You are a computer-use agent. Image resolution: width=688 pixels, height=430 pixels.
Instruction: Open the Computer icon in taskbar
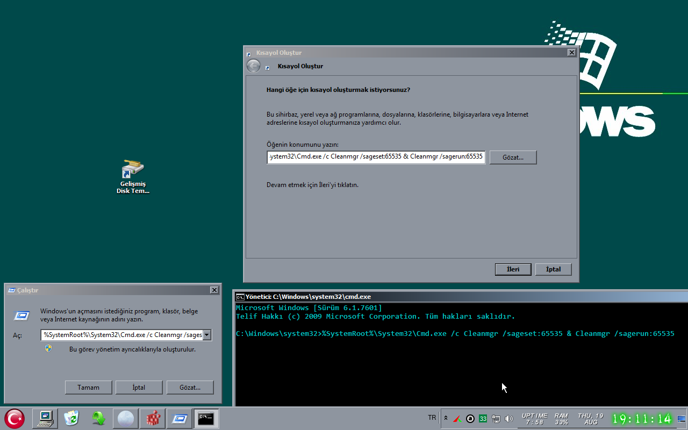click(x=45, y=418)
